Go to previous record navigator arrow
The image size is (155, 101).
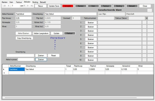[8, 6]
